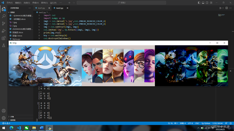
Task: Open the Manage gear in activity bar
Action: (4, 118)
